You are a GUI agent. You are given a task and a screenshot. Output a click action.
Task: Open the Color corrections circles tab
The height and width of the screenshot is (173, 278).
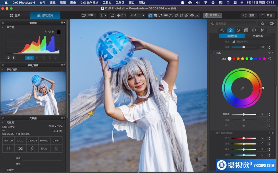point(230,30)
